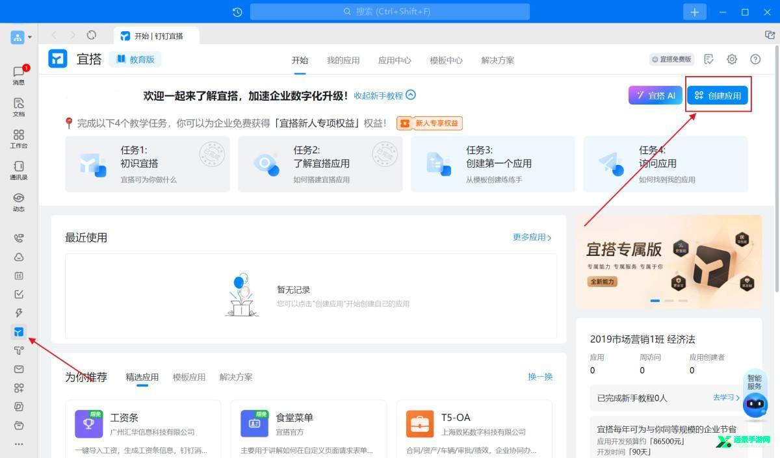Image resolution: width=780 pixels, height=458 pixels.
Task: Collapse the beginner tutorial (收起新手教程)
Action: (x=385, y=95)
